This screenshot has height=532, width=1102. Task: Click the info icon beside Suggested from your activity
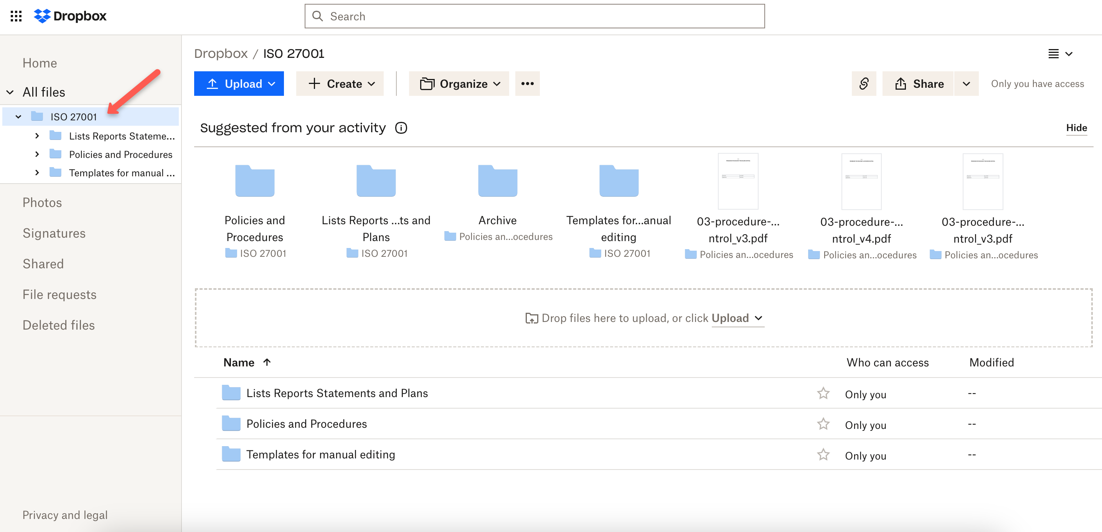point(401,127)
